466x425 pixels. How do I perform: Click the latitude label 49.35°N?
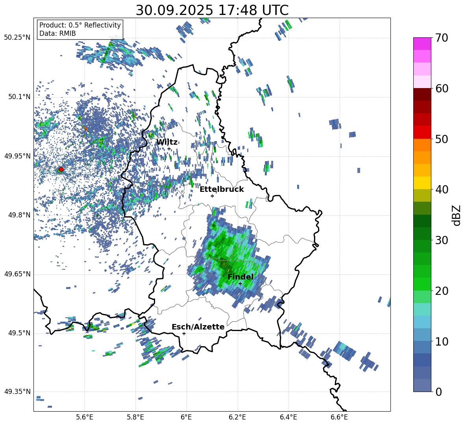click(x=17, y=392)
